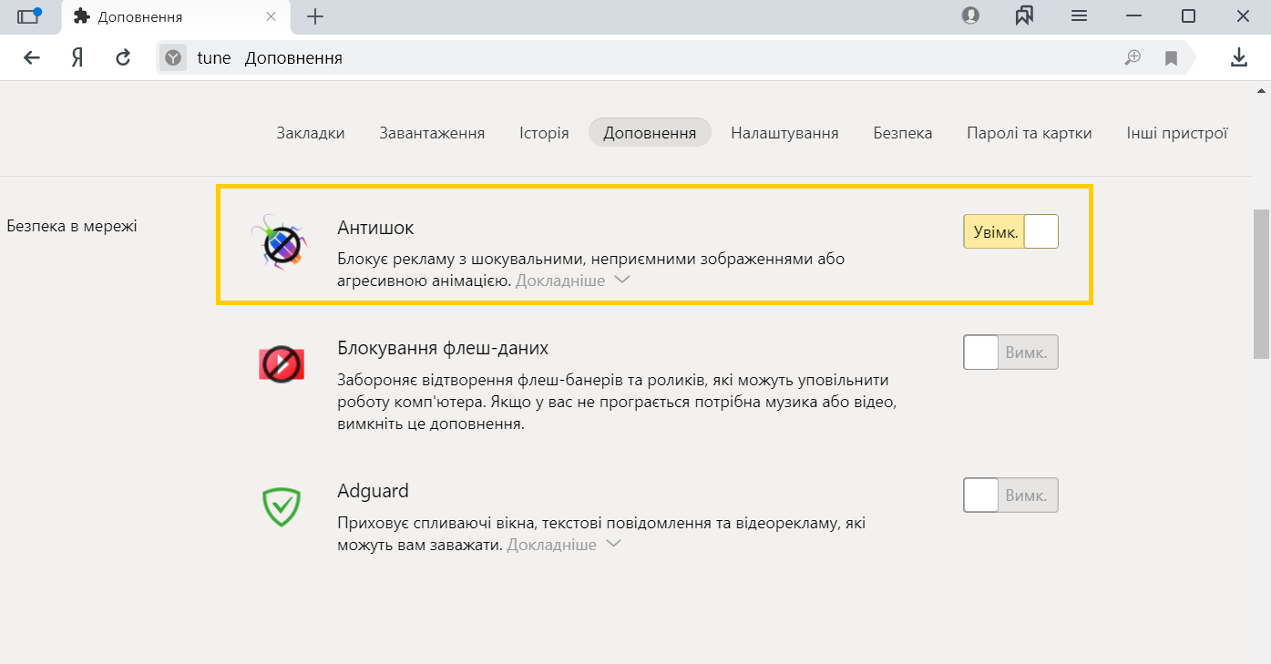The image size is (1271, 664).
Task: Click the Yandex Я home button
Action: click(77, 58)
